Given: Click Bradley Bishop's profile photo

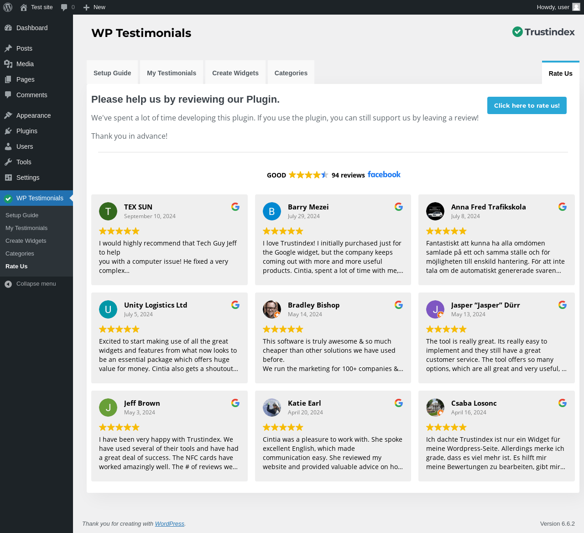Looking at the screenshot, I should click(272, 309).
